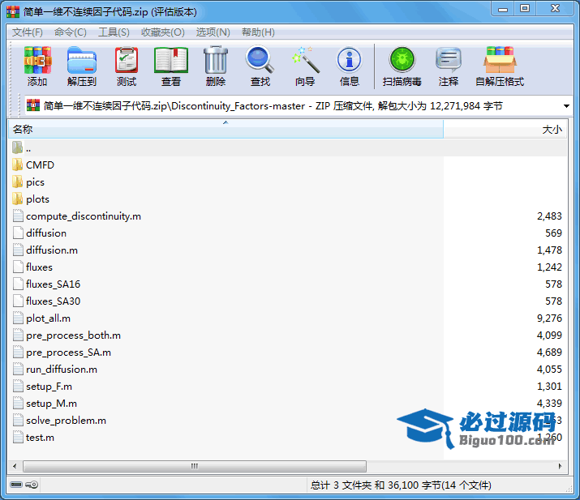Open the 文件(F) menu
Image resolution: width=580 pixels, height=500 pixels.
28,32
